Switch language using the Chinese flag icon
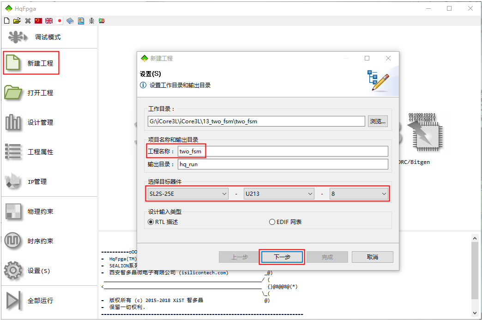Viewport: 482px width, 320px height. click(x=38, y=21)
